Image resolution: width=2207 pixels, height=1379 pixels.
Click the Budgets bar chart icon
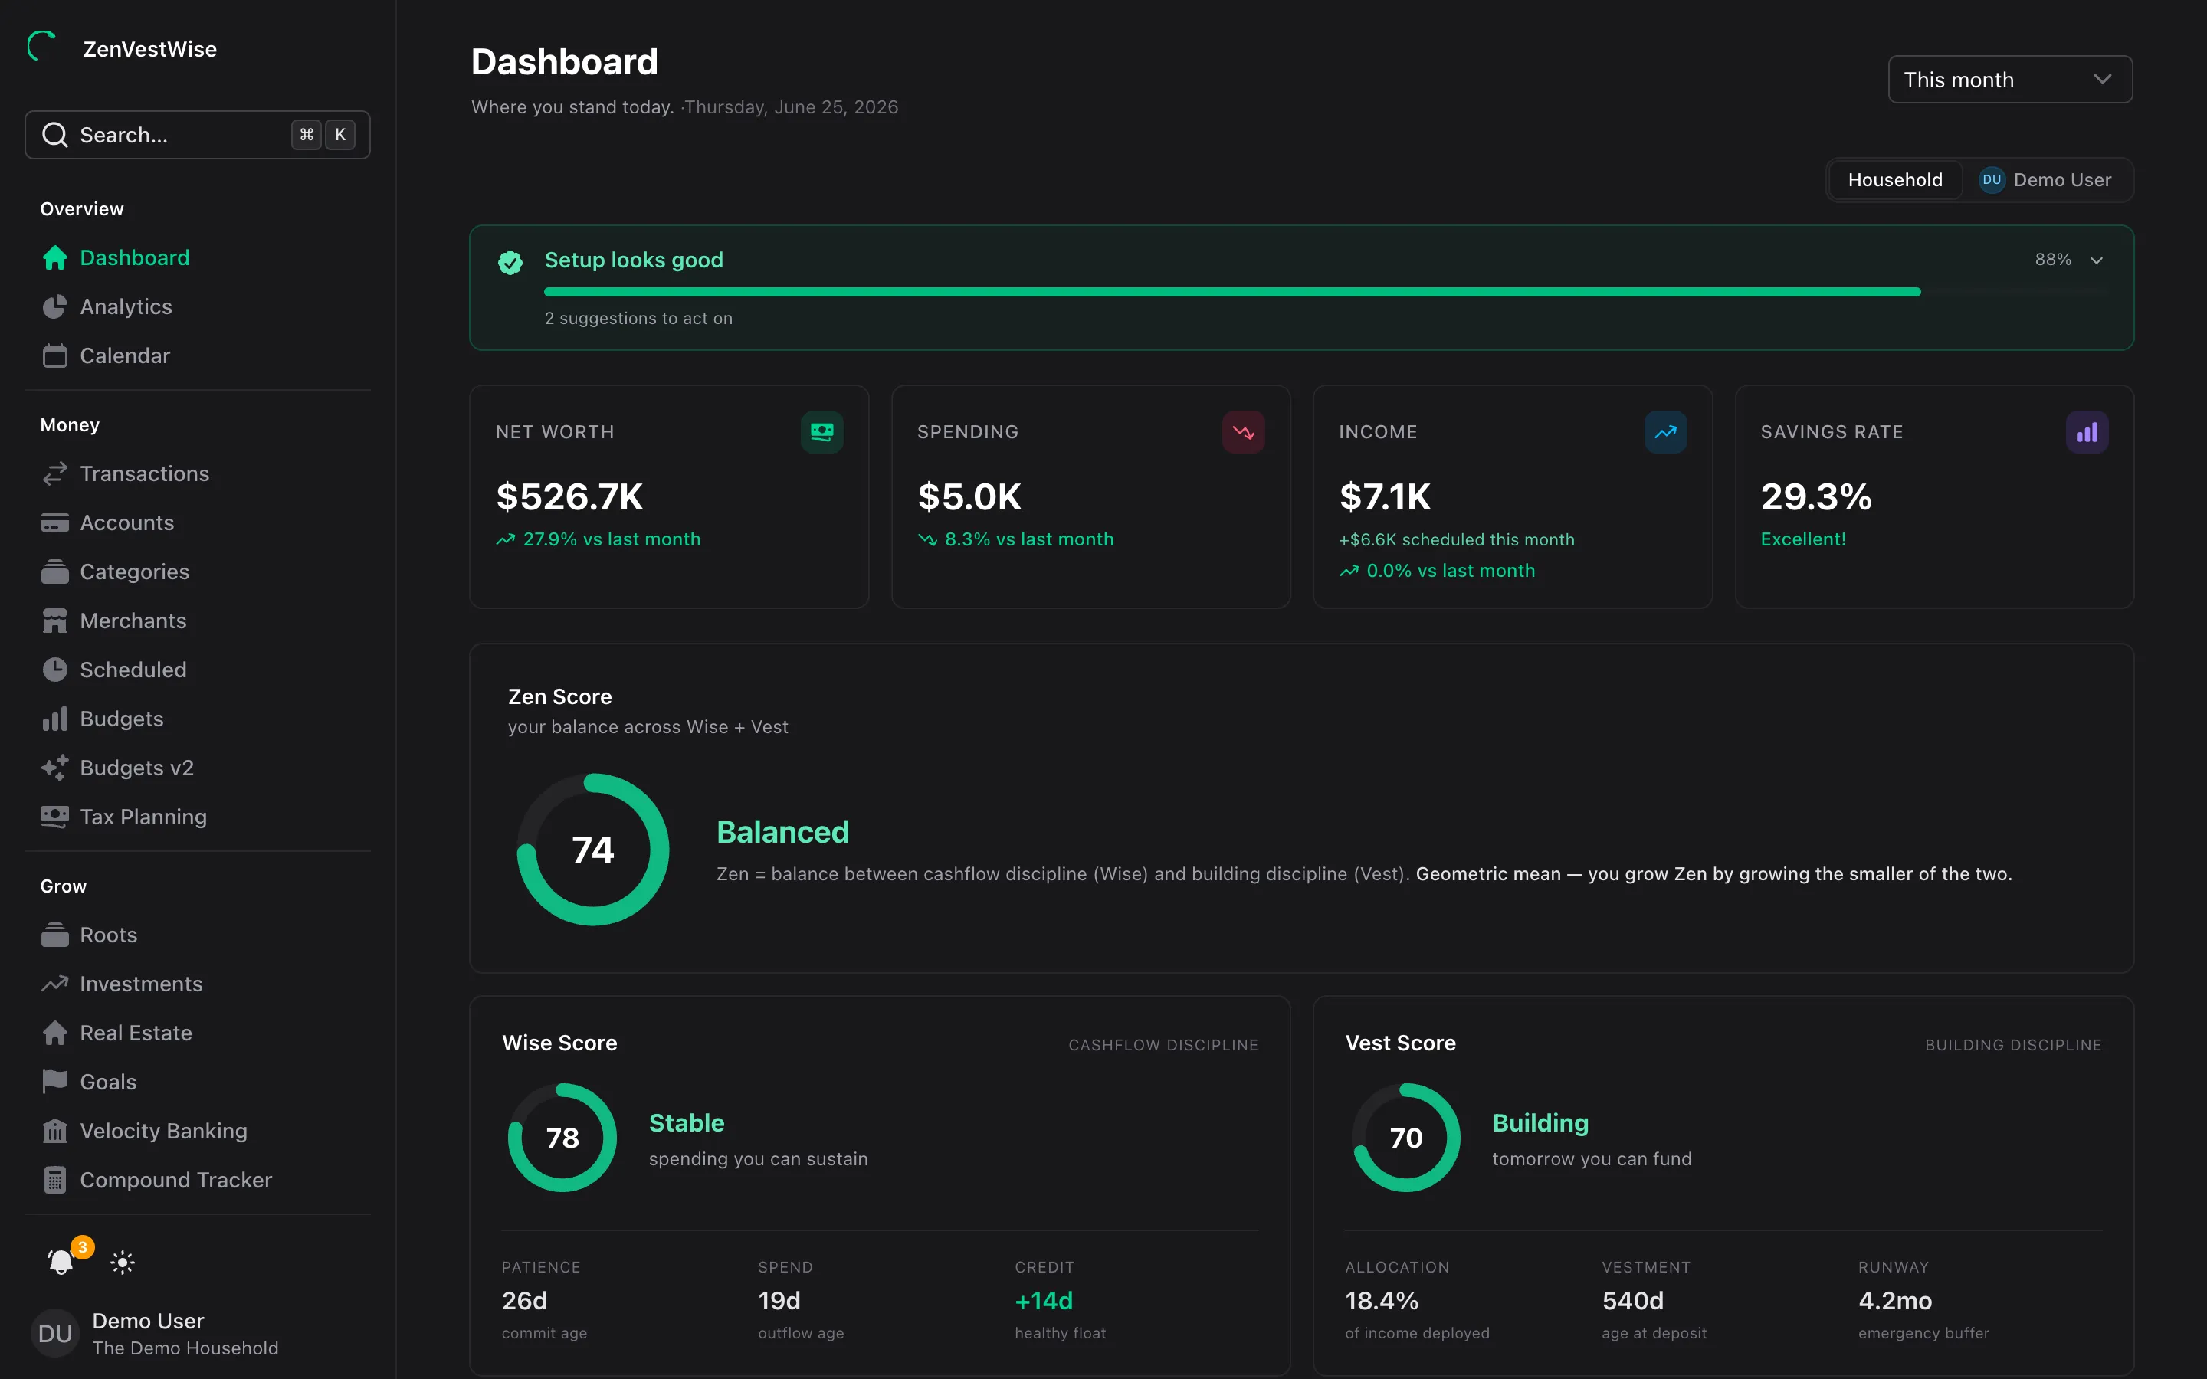coord(54,719)
